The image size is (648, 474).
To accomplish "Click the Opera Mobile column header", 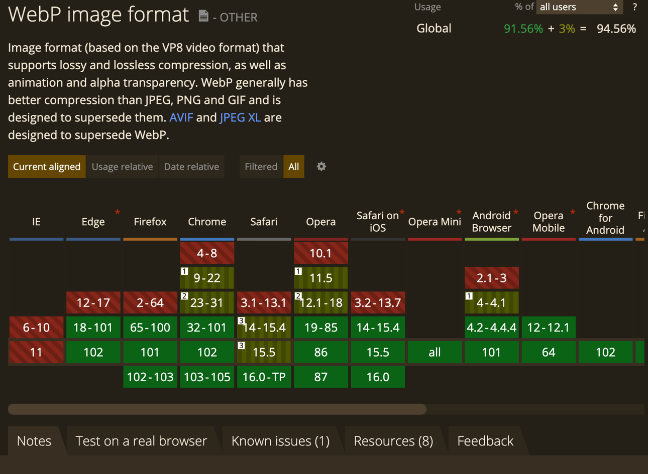I will point(549,222).
